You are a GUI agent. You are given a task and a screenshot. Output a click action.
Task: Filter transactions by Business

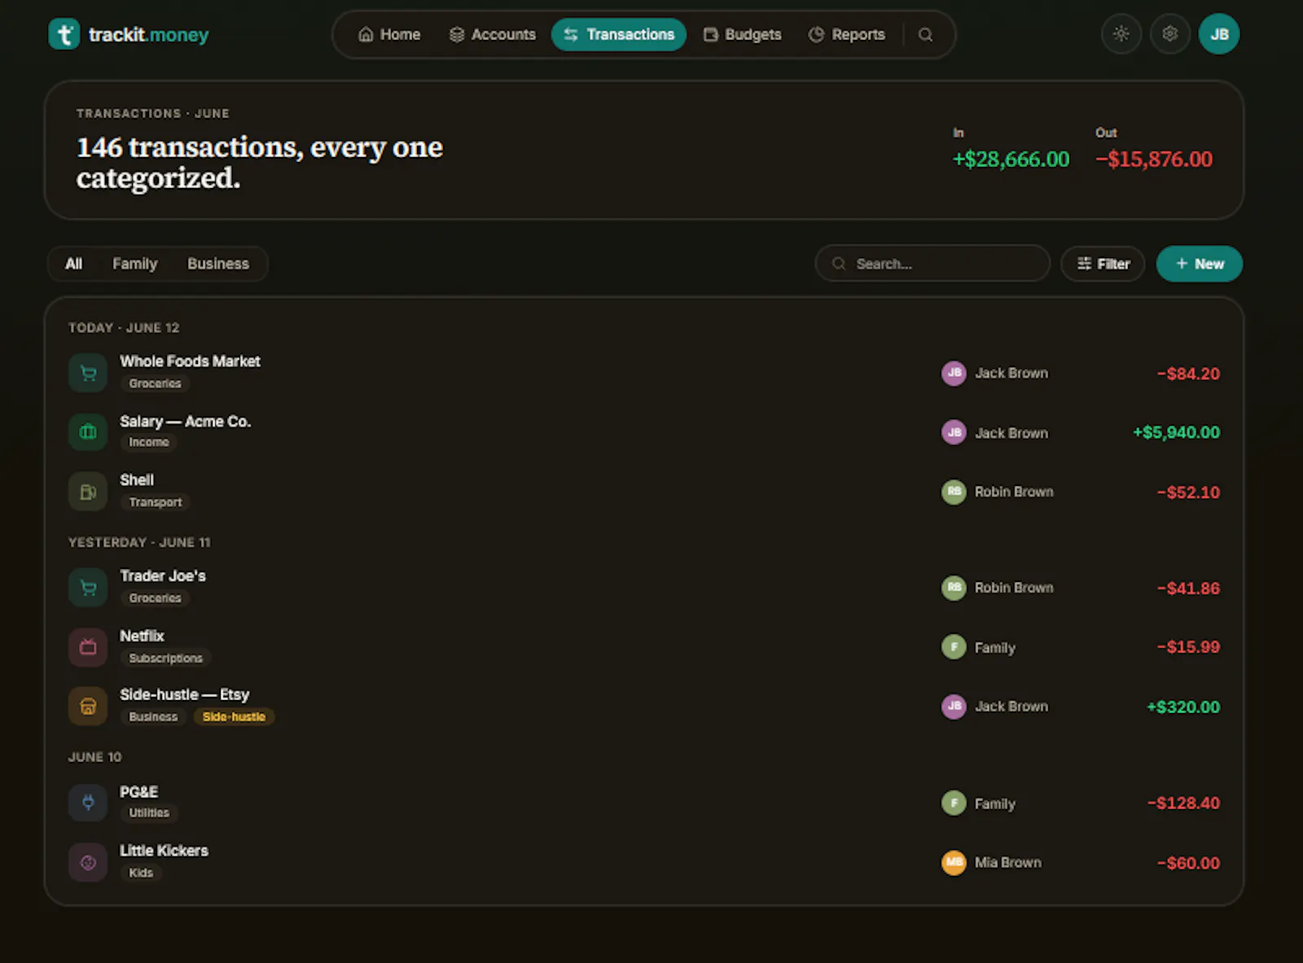218,264
